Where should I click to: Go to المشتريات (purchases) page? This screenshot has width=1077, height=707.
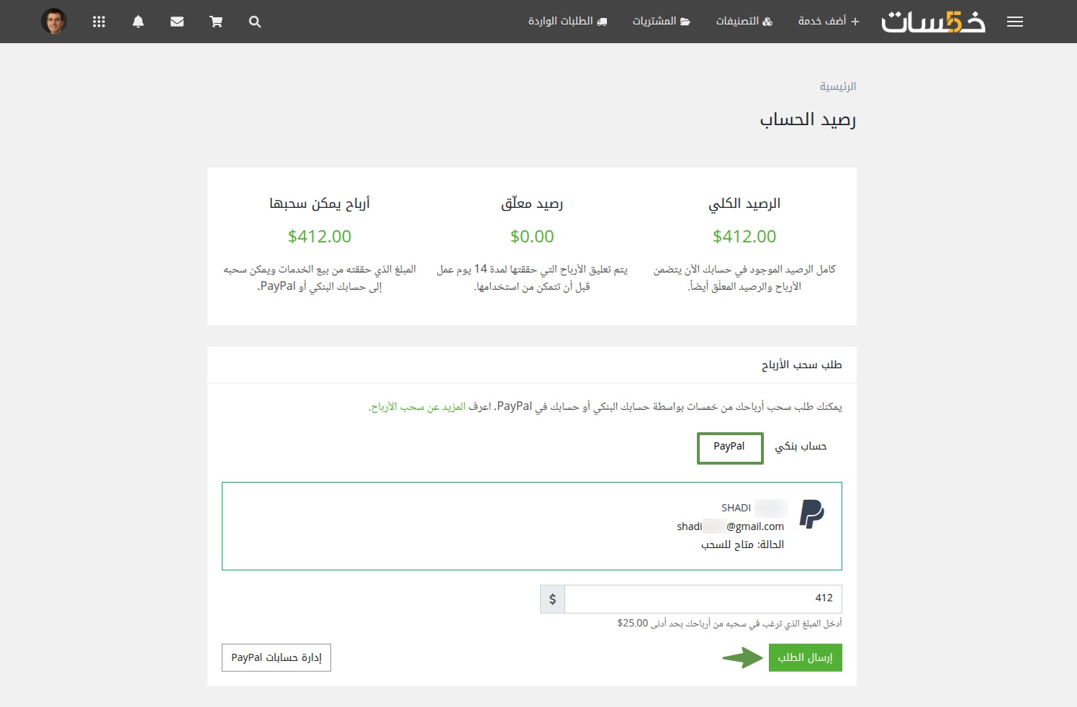click(661, 22)
